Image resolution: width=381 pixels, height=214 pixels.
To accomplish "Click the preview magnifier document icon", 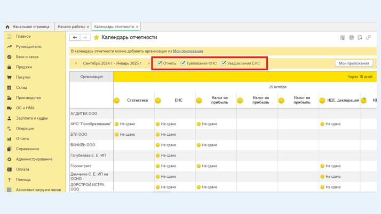I will 360,38.
